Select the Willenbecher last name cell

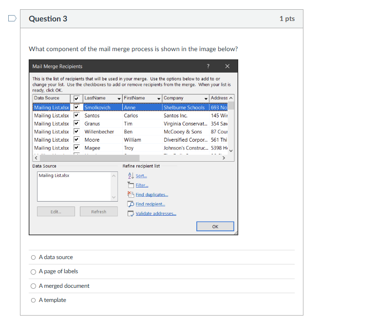(x=102, y=131)
